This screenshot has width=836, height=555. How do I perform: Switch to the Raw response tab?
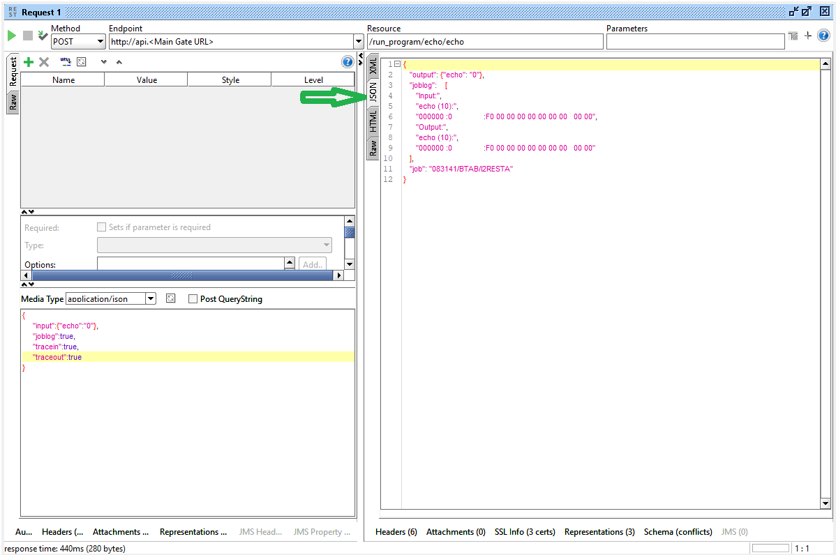(x=373, y=148)
